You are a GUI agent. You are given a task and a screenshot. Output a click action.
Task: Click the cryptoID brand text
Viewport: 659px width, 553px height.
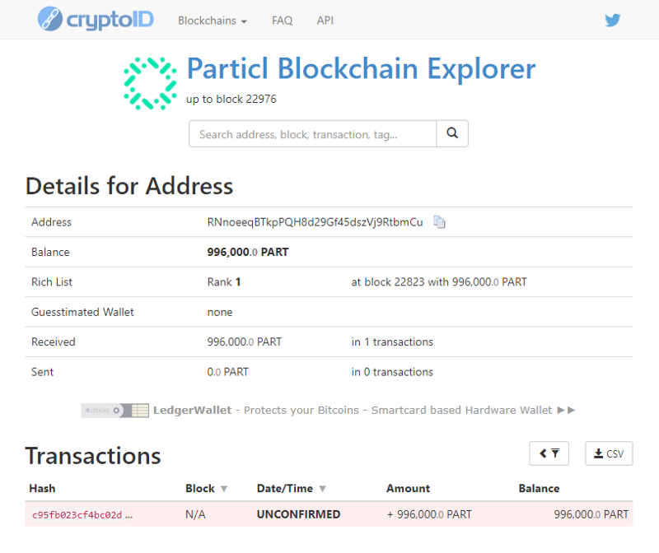coord(110,20)
